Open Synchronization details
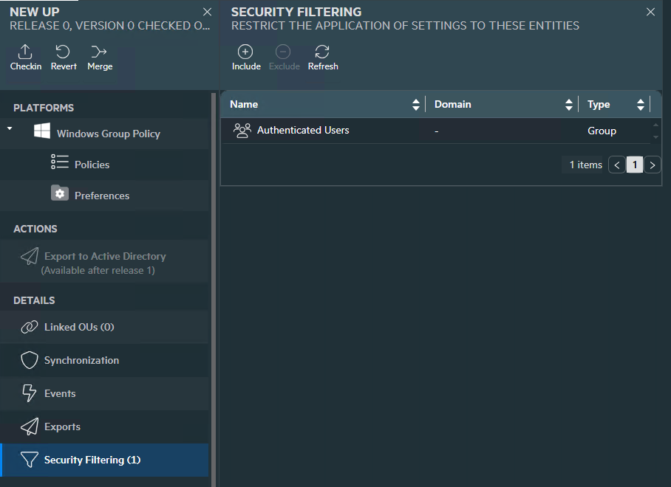The image size is (671, 487). coord(81,360)
